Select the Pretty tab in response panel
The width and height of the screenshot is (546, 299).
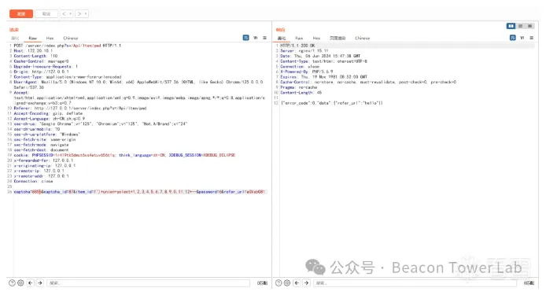point(282,38)
